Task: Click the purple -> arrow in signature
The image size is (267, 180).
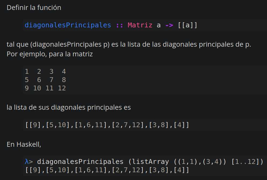Action: (169, 25)
